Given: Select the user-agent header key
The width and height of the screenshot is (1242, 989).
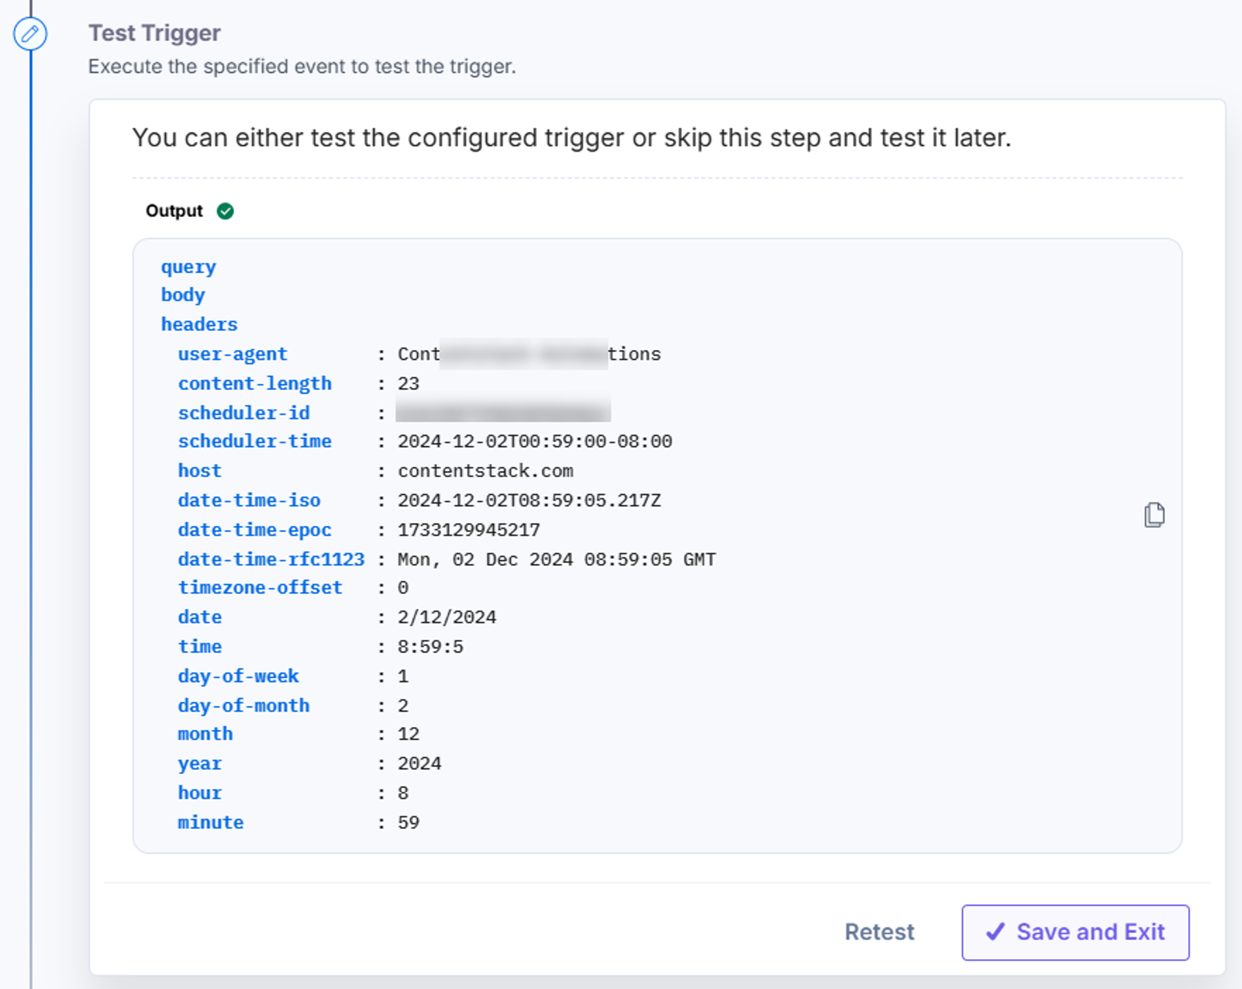Looking at the screenshot, I should click(x=232, y=354).
